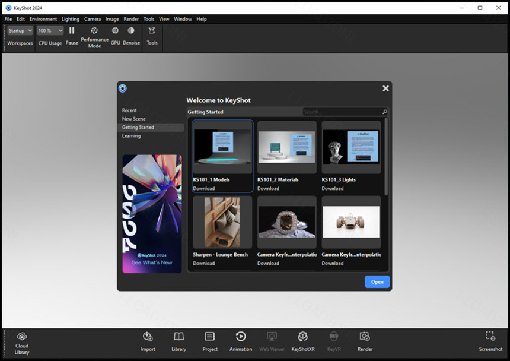Viewport: 510px width, 361px height.
Task: Toggle Denoise in toolbar
Action: 130,30
